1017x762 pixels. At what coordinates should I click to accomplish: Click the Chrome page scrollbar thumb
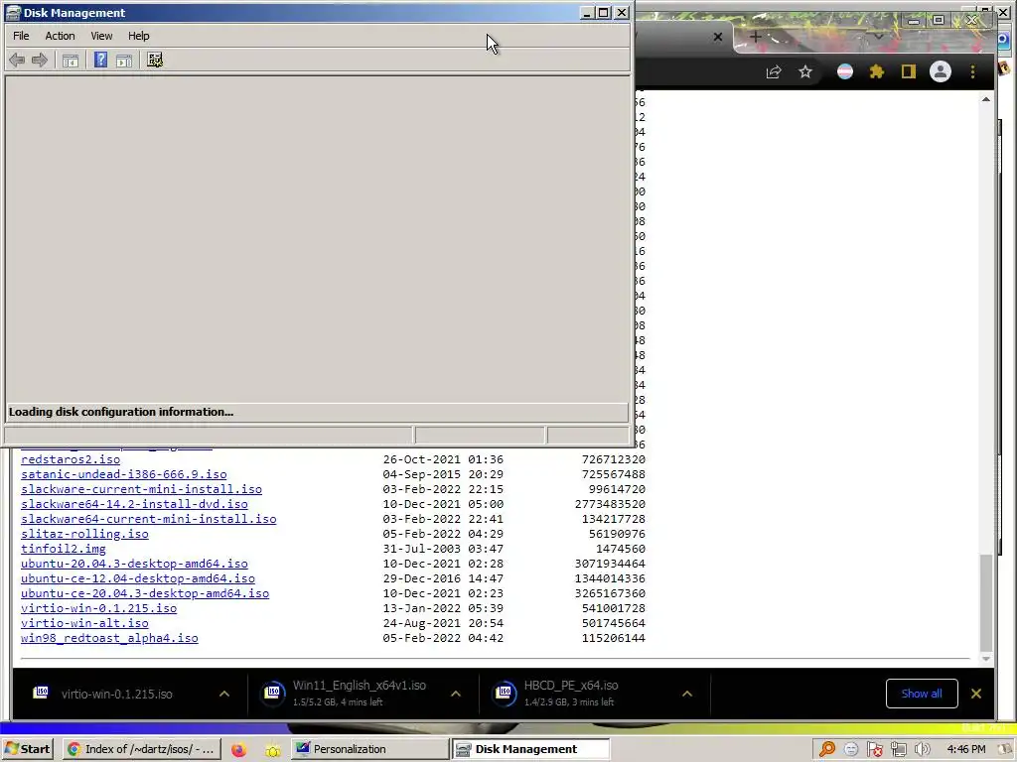(x=986, y=601)
